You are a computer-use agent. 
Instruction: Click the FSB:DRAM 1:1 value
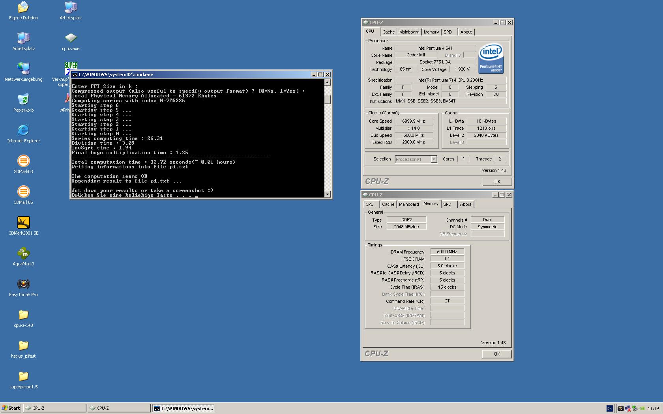tap(447, 259)
